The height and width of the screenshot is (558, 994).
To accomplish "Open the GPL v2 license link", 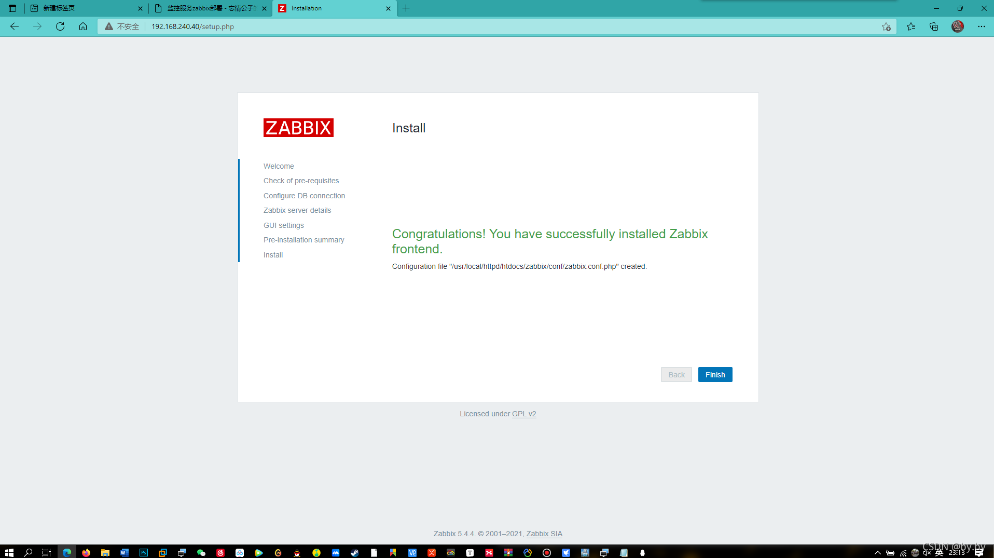I will 524,414.
